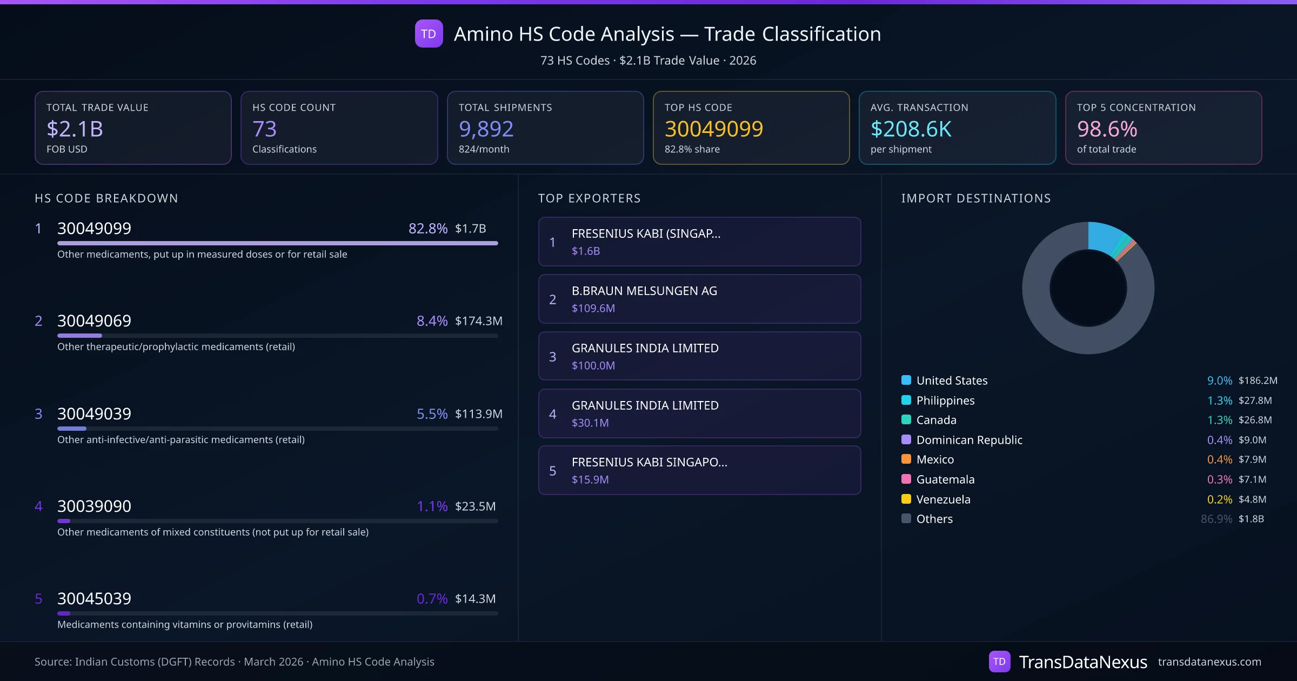Click the 30049099 progress bar
This screenshot has height=681, width=1297.
point(277,243)
